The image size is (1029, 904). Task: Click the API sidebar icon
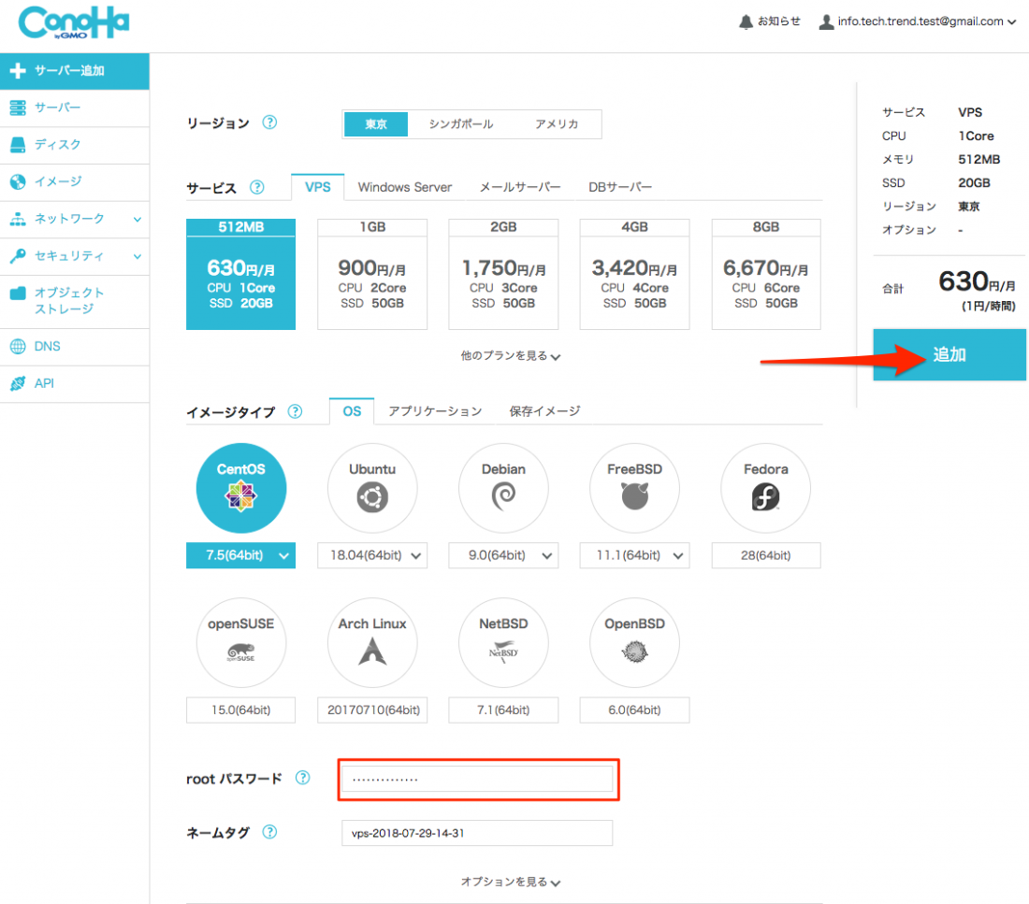[18, 383]
